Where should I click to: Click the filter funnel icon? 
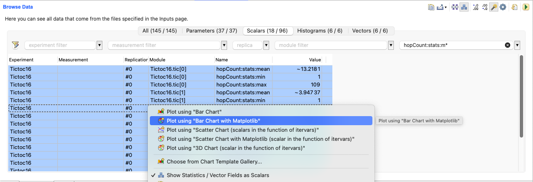16,45
